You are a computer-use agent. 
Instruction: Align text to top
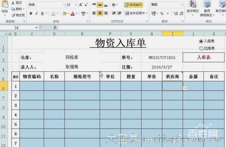(94, 5)
